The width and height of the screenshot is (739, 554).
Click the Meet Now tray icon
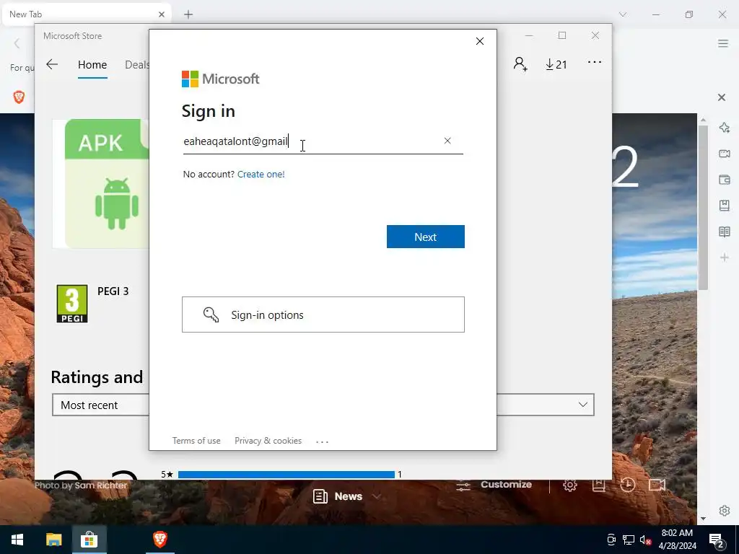coord(611,540)
